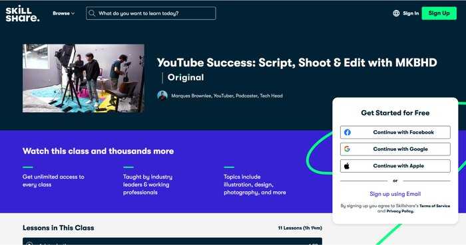Click the Skillshare logo

23,14
